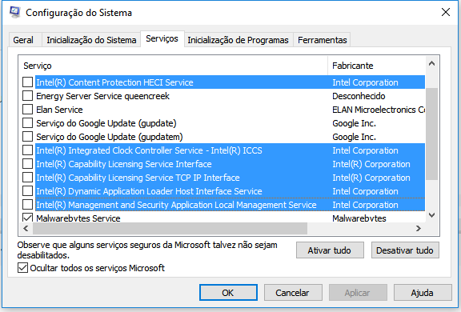The height and width of the screenshot is (312, 461).
Task: Check Intel Capability Licensing Service Interface checkbox
Action: (x=28, y=164)
